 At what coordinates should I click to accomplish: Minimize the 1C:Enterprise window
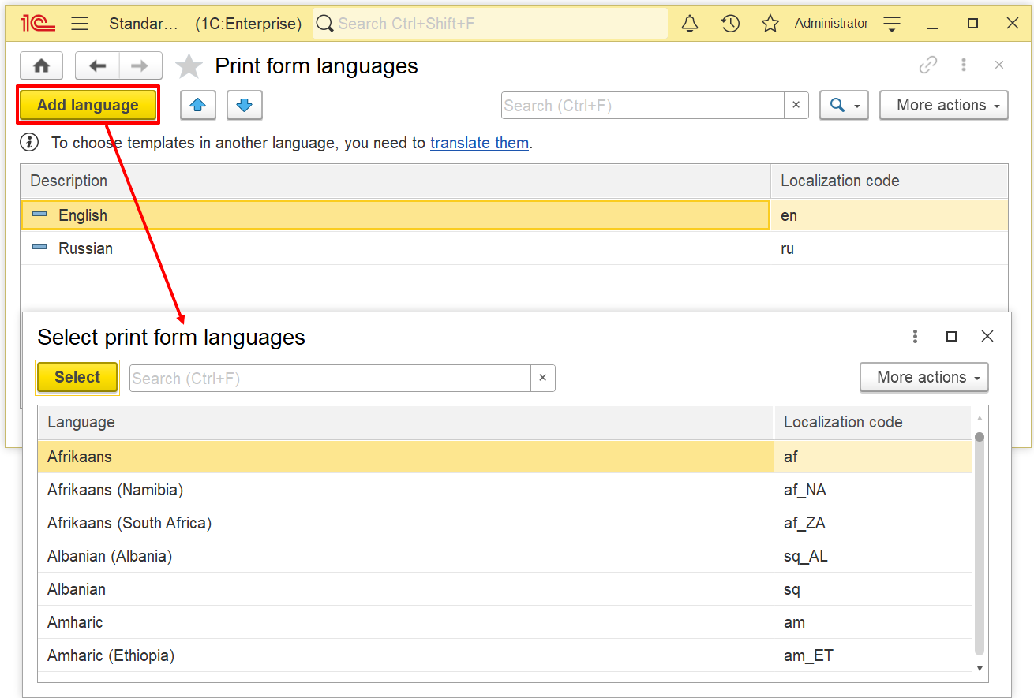click(x=933, y=24)
